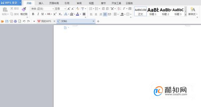
Task: Click the export to PDF icon
Action: click(x=11, y=21)
